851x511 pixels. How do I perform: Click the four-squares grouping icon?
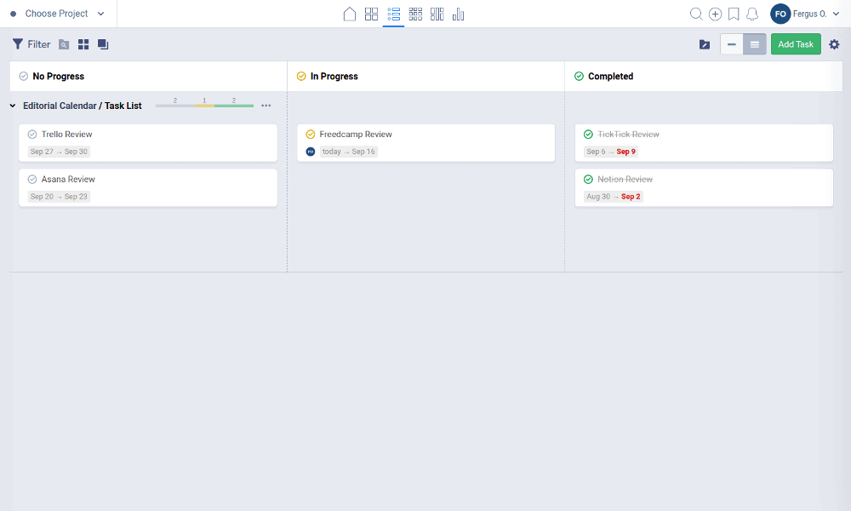click(83, 44)
